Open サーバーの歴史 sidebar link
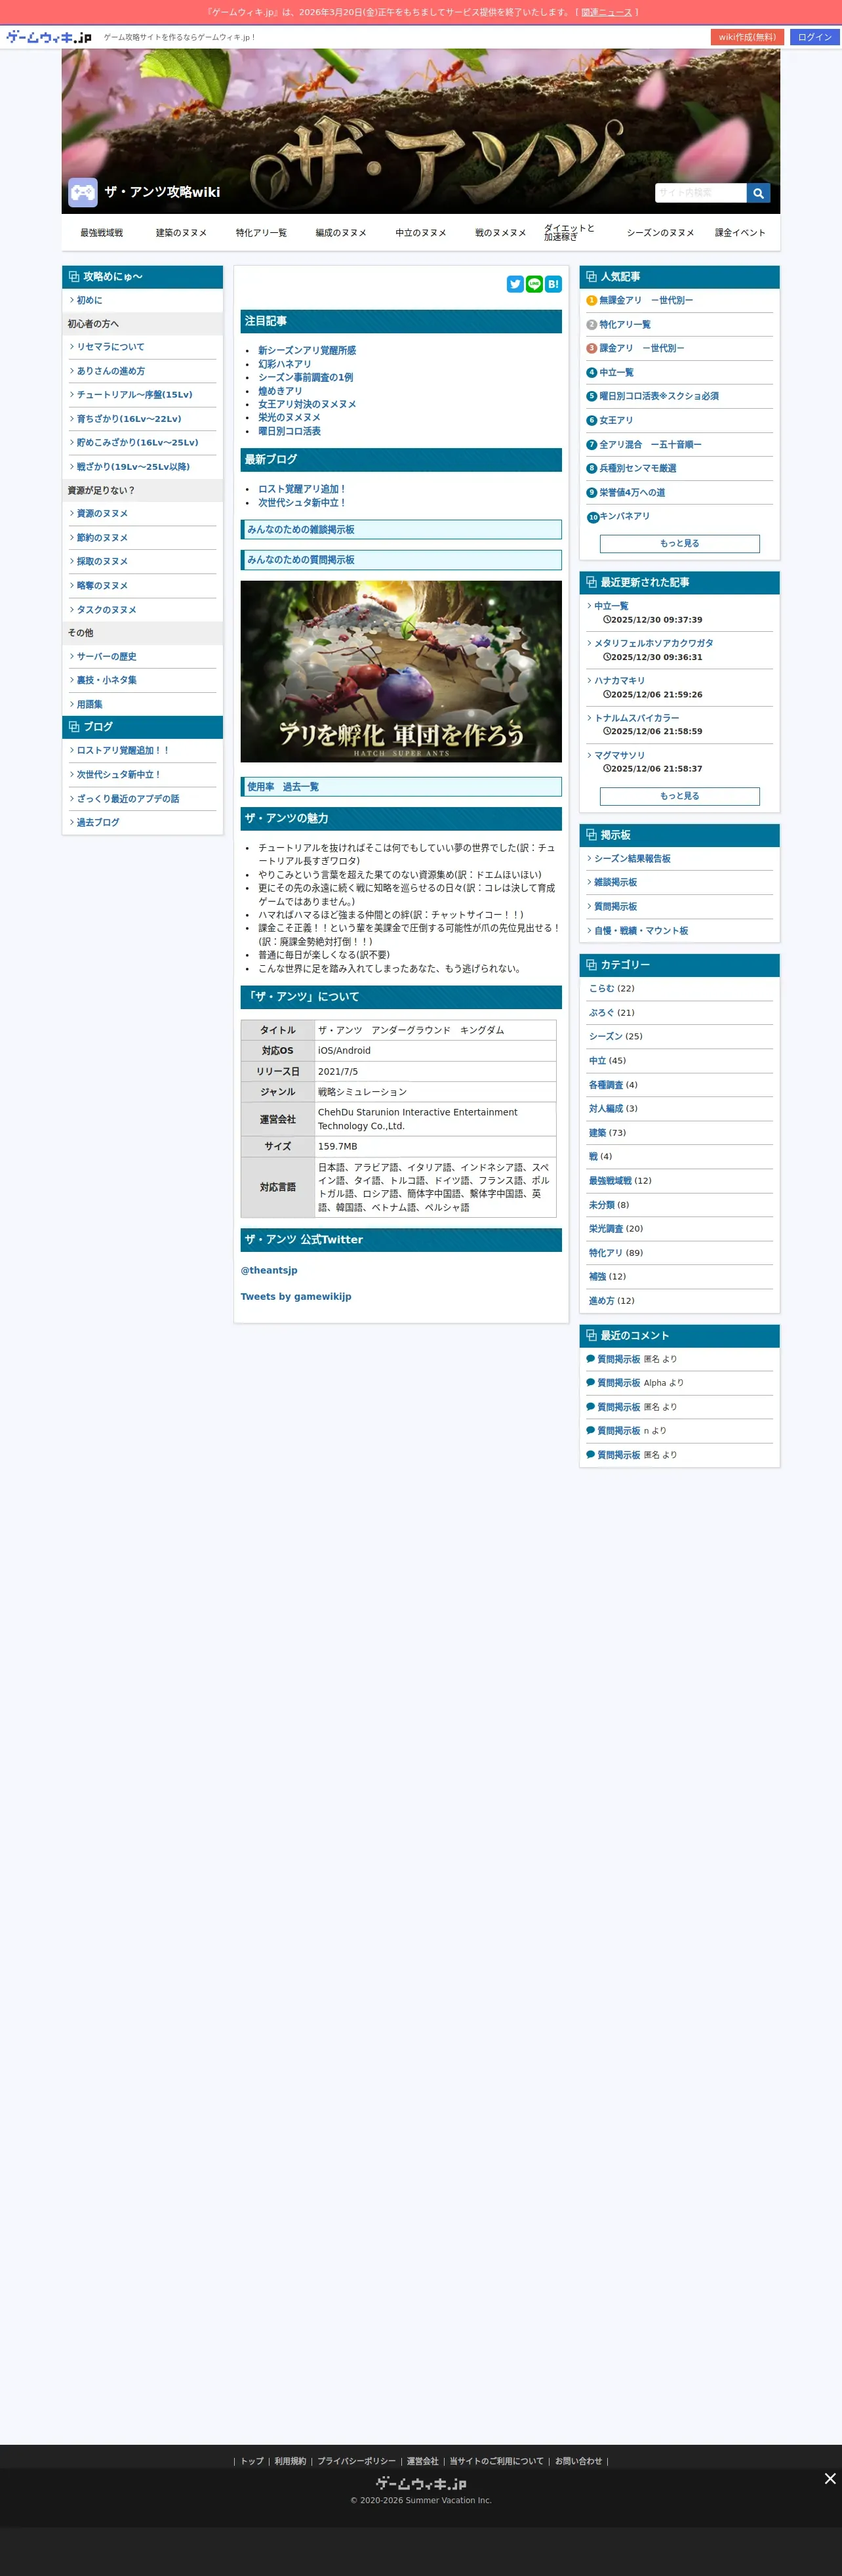Viewport: 842px width, 2576px height. coord(106,657)
